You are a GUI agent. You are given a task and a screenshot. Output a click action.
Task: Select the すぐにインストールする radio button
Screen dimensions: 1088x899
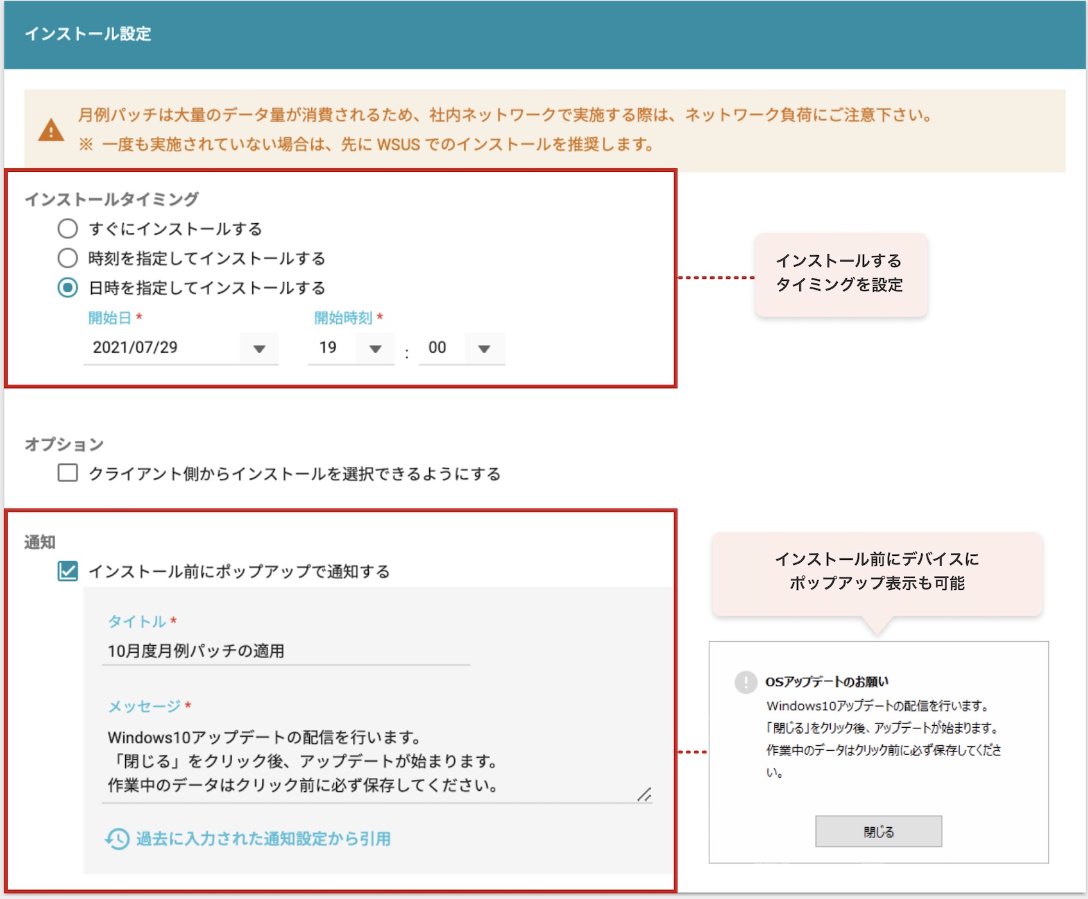[x=67, y=228]
